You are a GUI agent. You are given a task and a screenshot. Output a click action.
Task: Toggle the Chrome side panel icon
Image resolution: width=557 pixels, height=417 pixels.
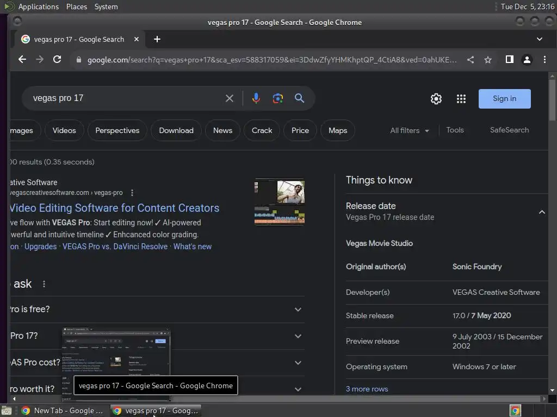click(509, 60)
